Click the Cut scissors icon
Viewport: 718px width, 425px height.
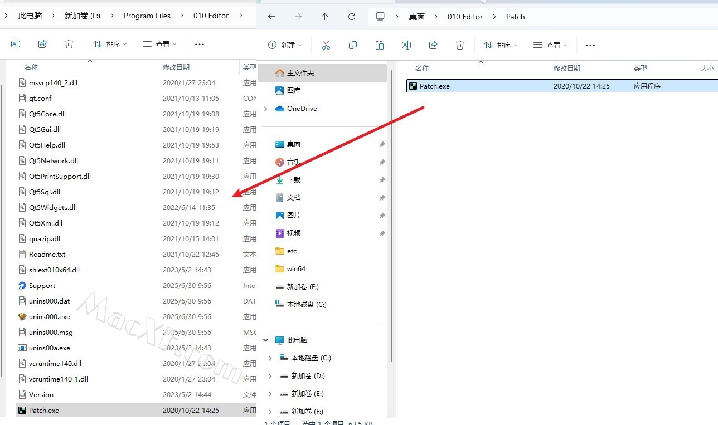[326, 45]
